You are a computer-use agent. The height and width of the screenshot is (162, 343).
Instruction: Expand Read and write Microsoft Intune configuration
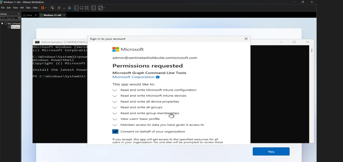coord(115,90)
